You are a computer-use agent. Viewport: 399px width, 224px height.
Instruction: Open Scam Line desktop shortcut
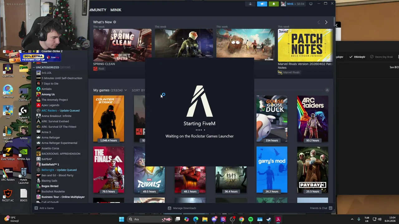(8, 71)
